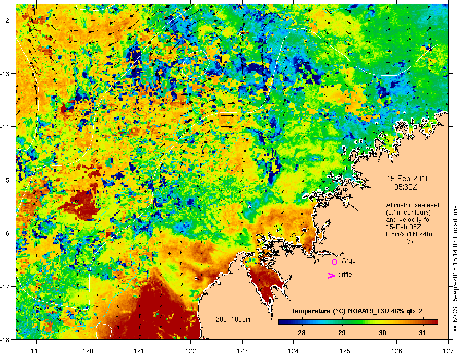Click the latitude axis label -15

click(x=5, y=180)
